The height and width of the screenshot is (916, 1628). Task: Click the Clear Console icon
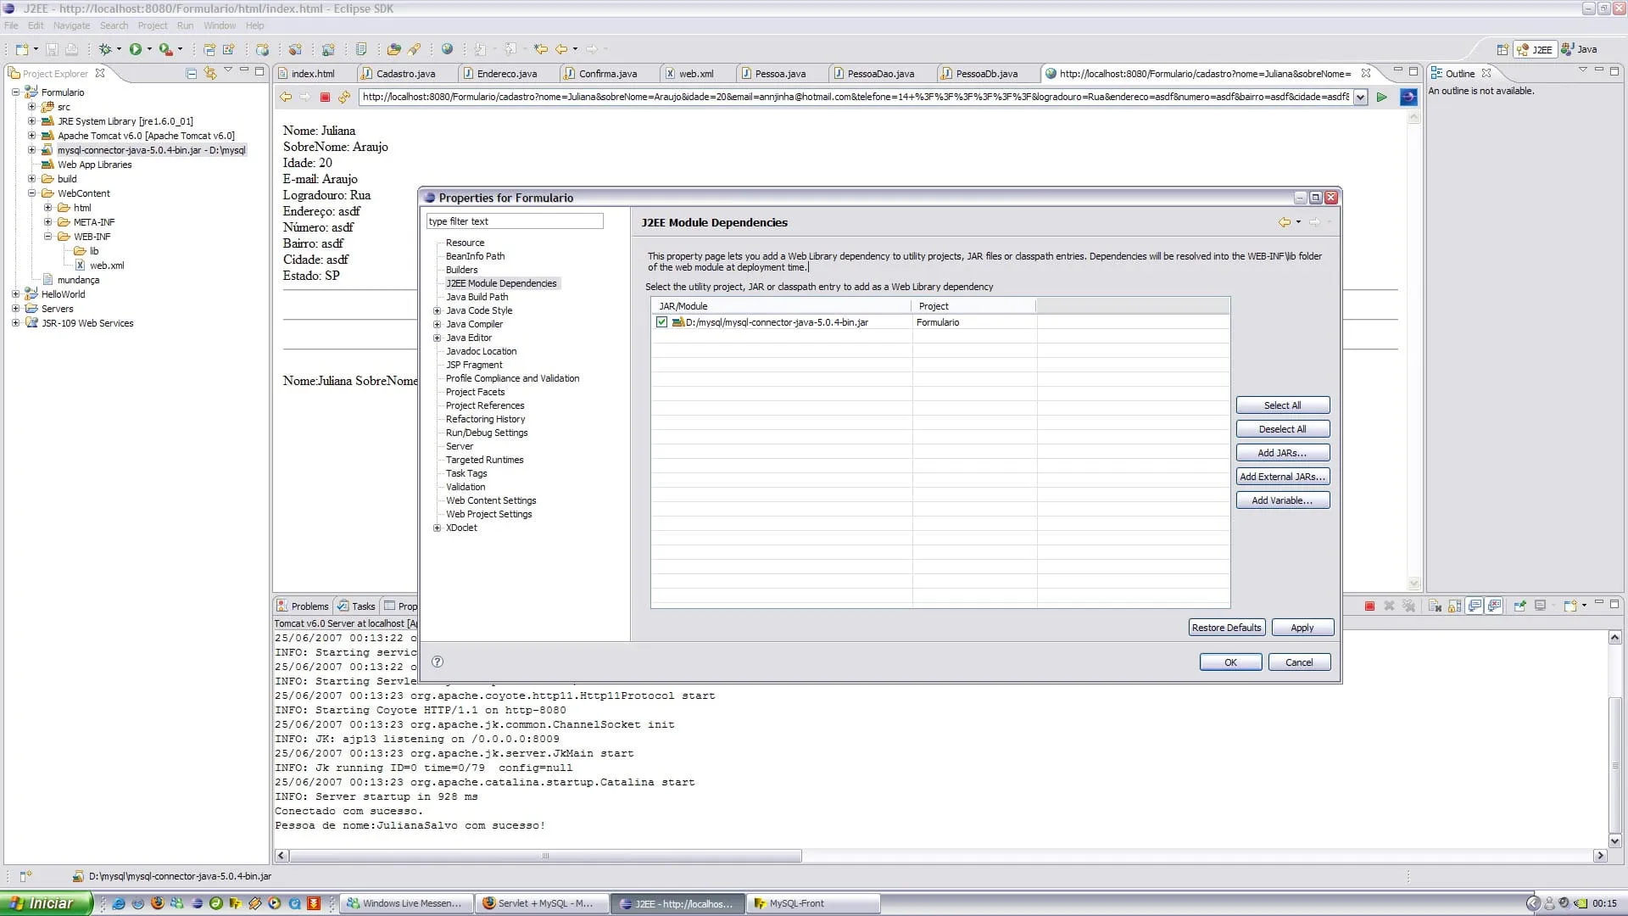coord(1435,606)
